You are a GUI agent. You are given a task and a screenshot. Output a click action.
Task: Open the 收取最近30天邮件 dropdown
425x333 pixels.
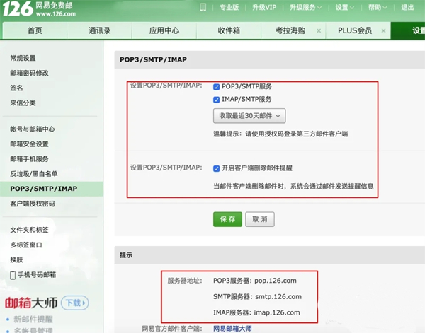[249, 115]
